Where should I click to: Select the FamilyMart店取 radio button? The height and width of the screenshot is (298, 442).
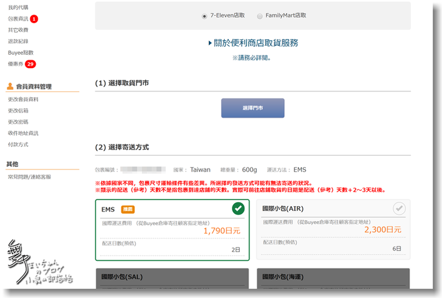(x=260, y=16)
